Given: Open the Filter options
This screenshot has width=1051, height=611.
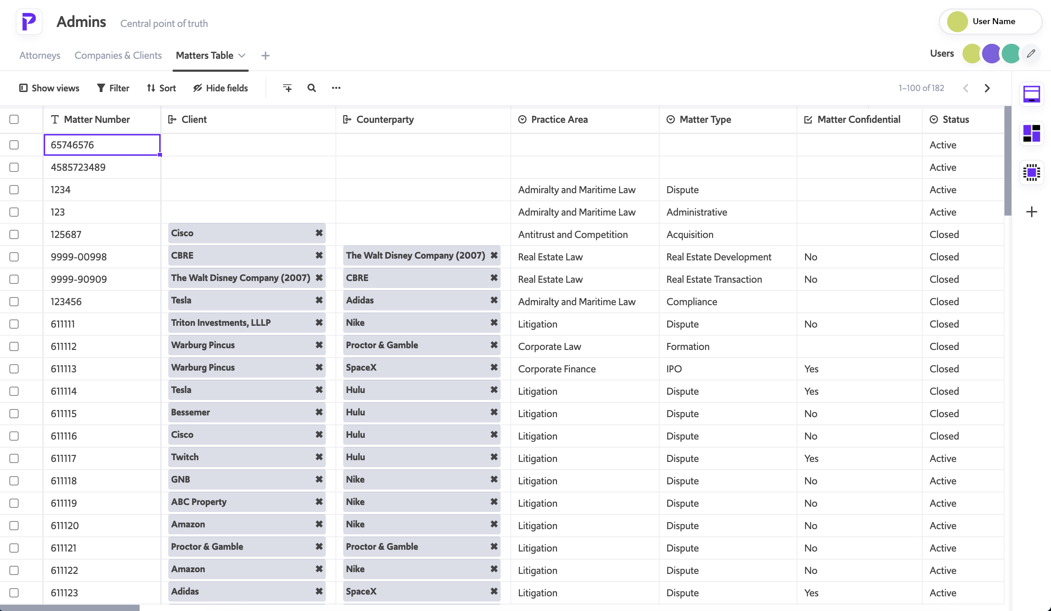Looking at the screenshot, I should (x=113, y=88).
